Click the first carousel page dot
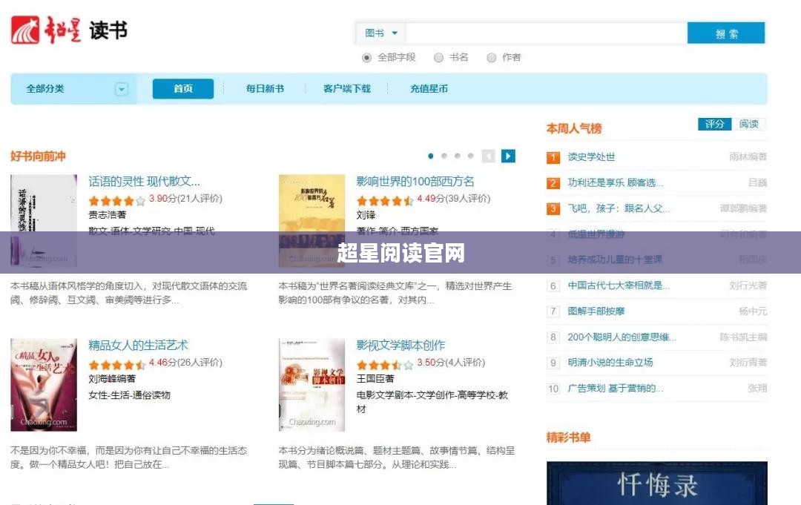 pyautogui.click(x=431, y=156)
